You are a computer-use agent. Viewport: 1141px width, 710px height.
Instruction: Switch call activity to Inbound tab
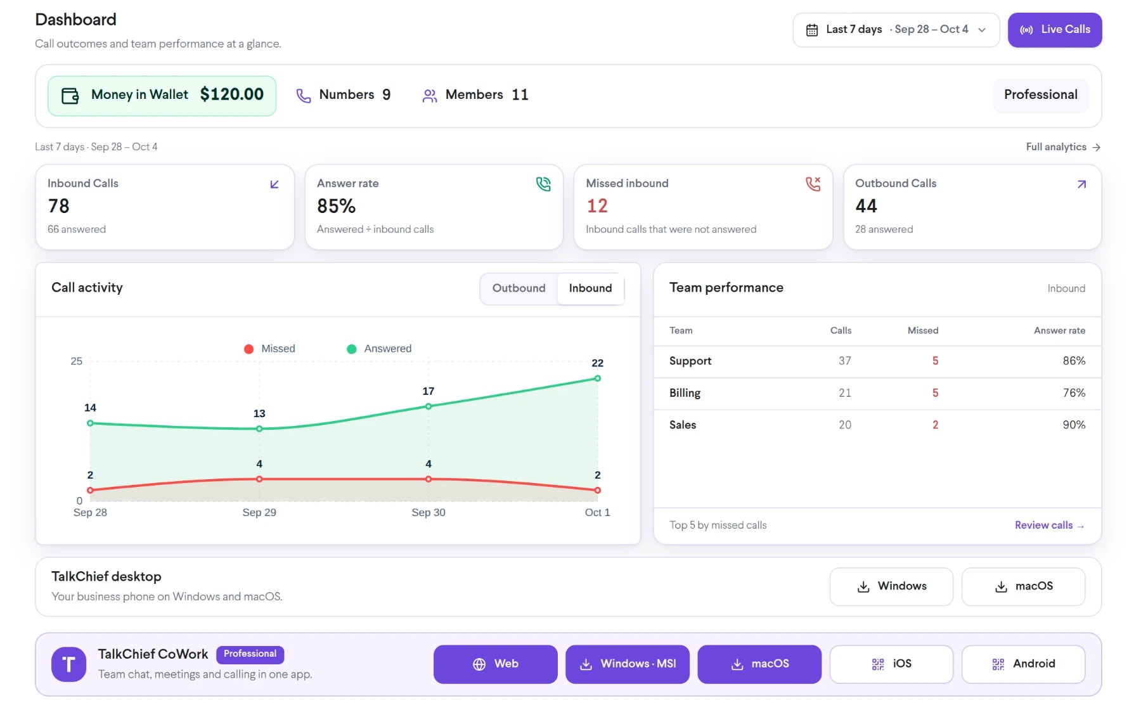click(x=590, y=288)
